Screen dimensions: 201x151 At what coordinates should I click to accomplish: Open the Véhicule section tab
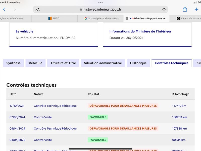(x=35, y=63)
